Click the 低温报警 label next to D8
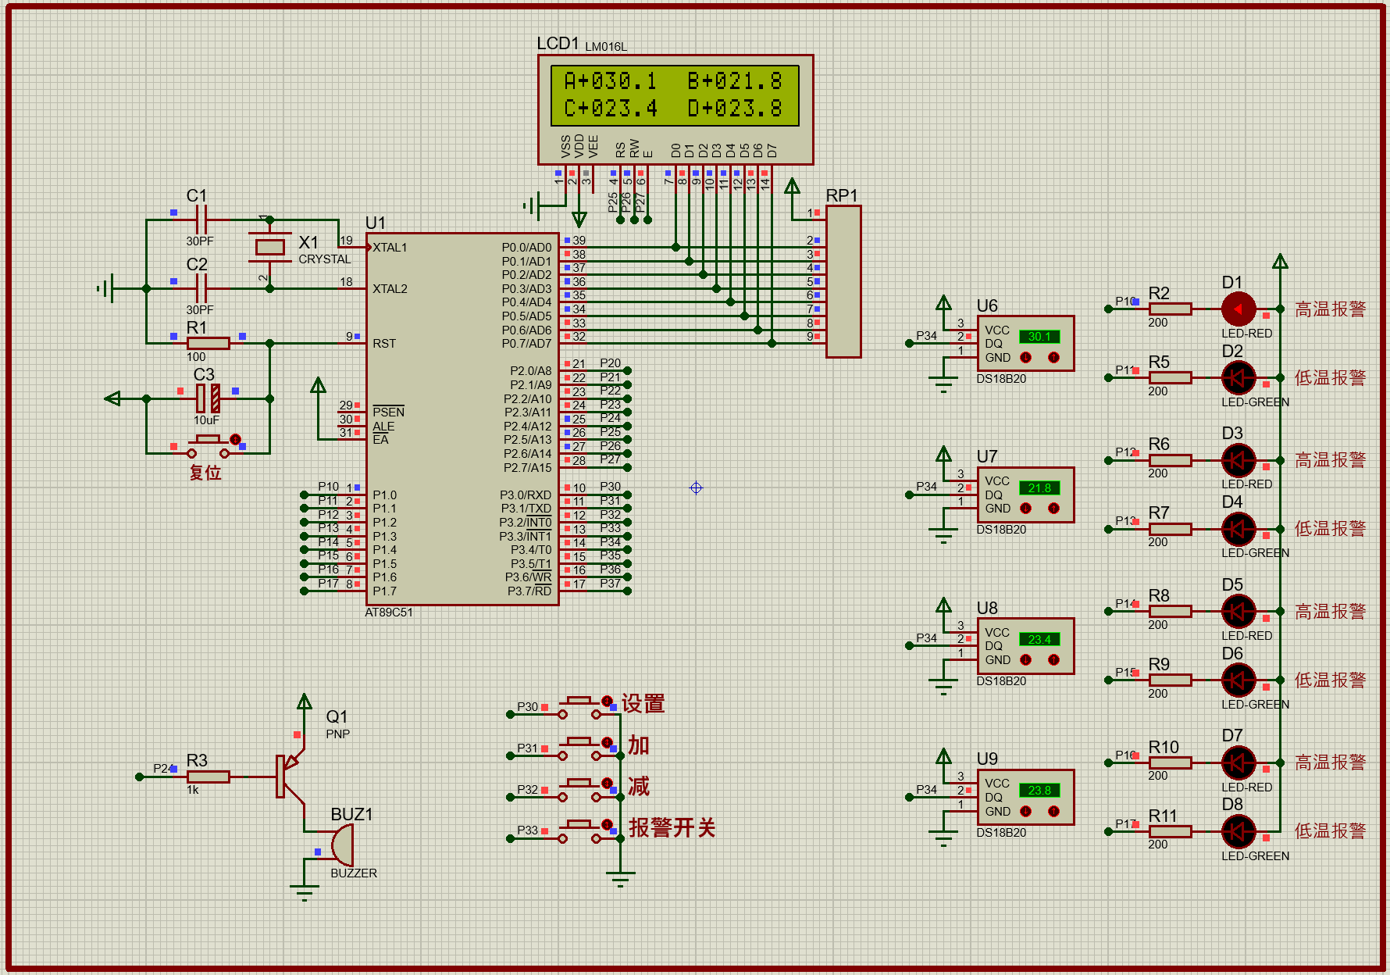This screenshot has width=1390, height=975. (1331, 831)
